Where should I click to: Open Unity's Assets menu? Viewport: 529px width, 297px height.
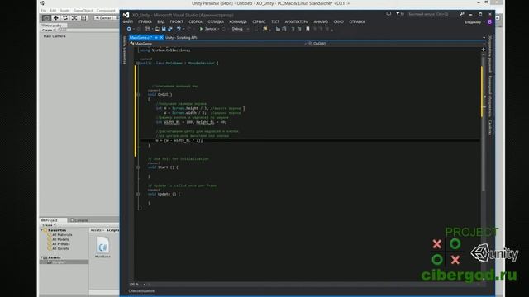pos(64,11)
